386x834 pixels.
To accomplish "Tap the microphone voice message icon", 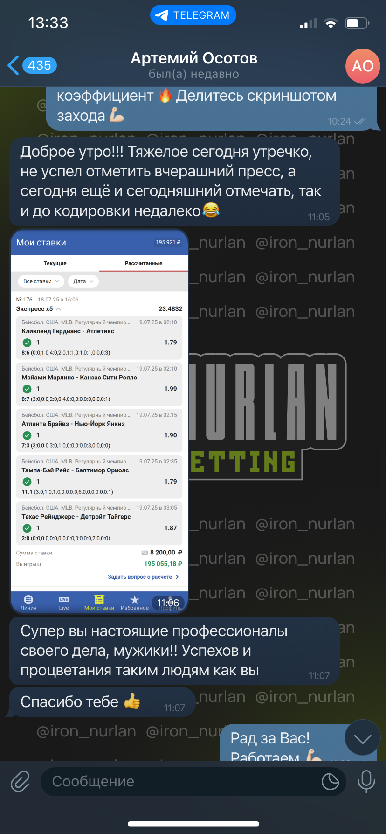I will pos(366,781).
